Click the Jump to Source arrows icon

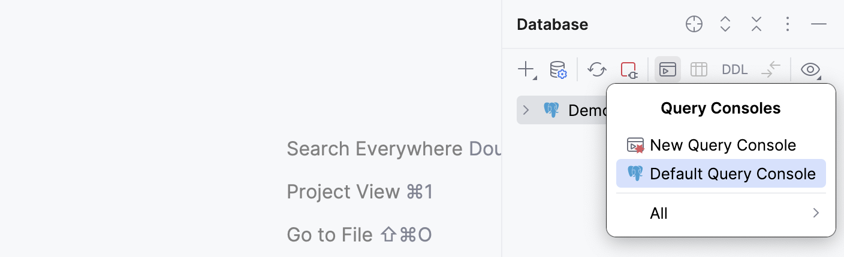click(x=771, y=69)
